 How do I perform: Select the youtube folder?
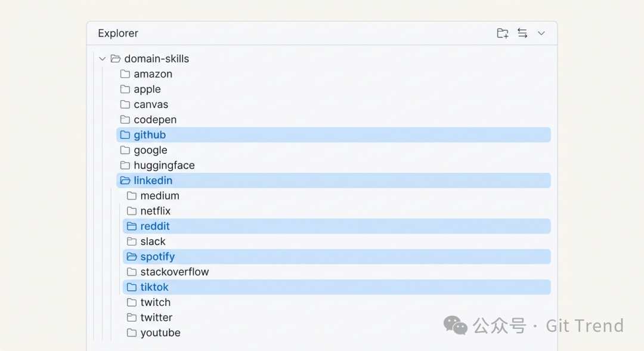coord(160,333)
